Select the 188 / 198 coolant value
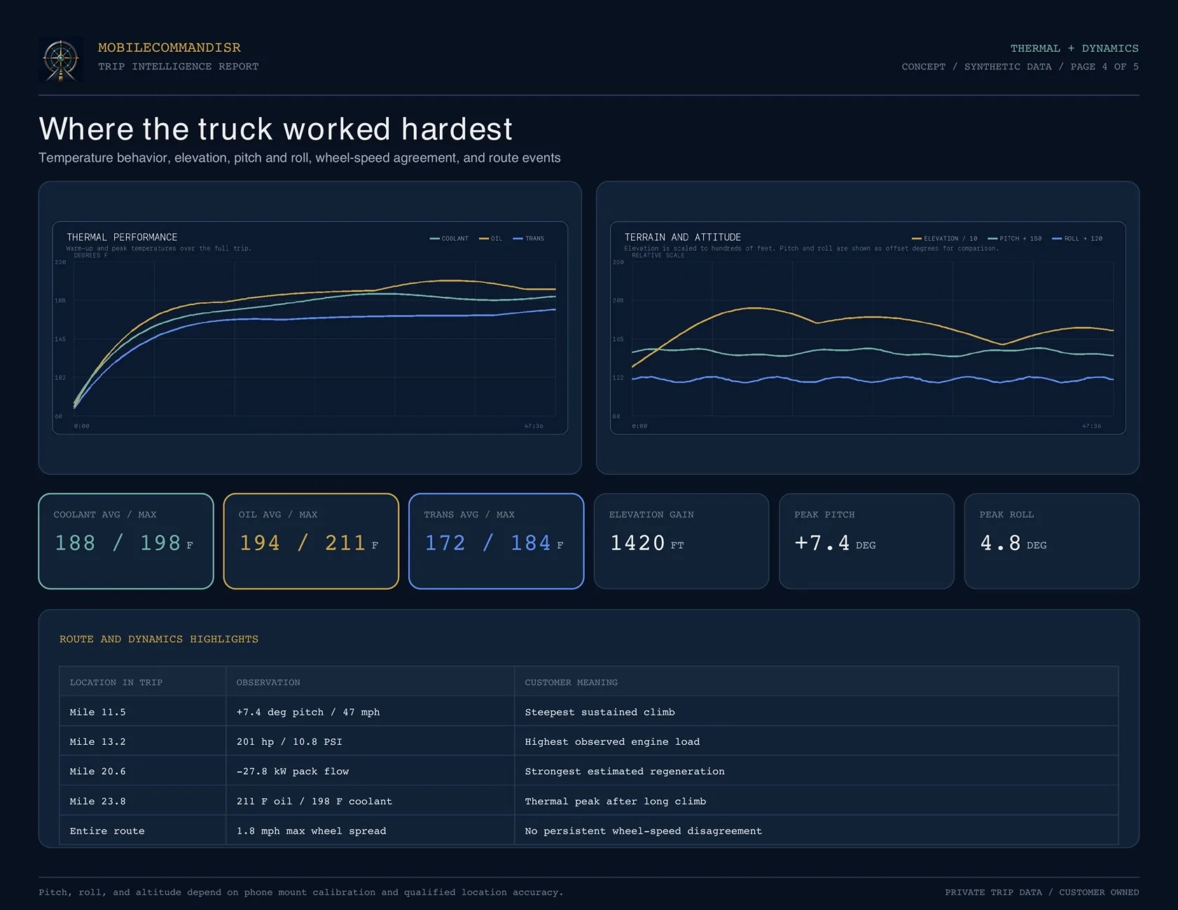 [x=124, y=543]
